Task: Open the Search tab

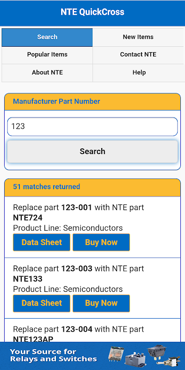Action: (x=47, y=37)
